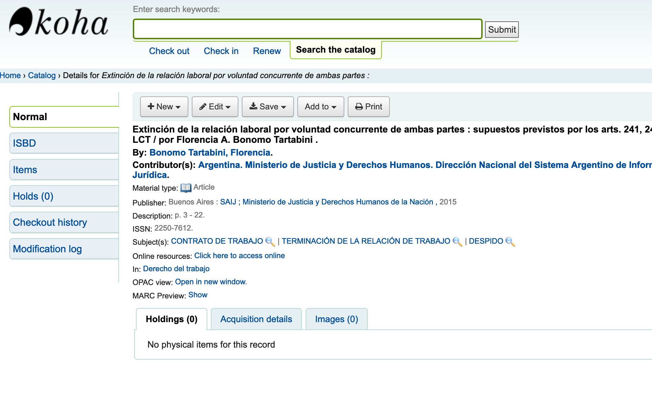
Task: Click the Koha logo
Action: coord(59,22)
